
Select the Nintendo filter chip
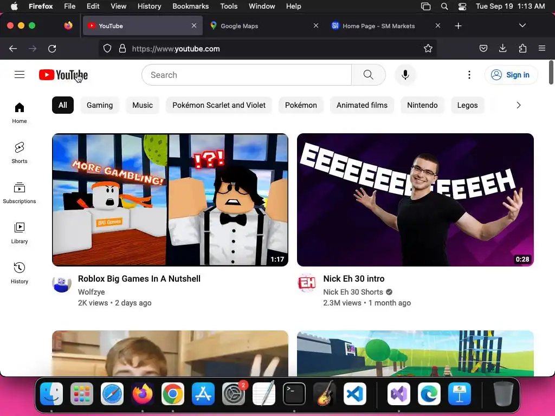pyautogui.click(x=422, y=105)
